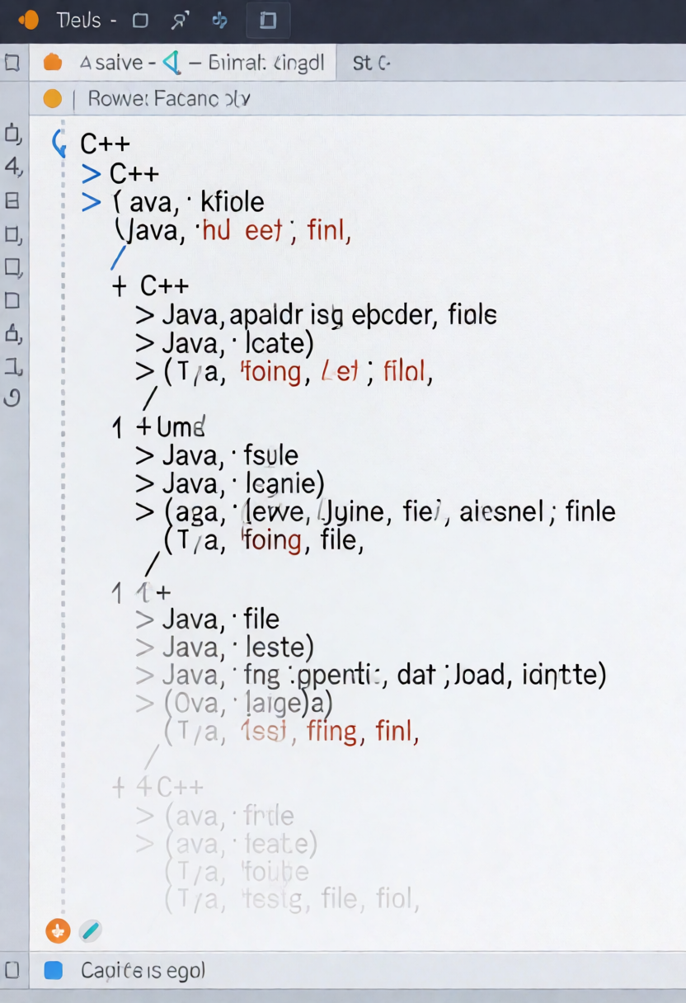Viewport: 686px width, 1003px height.
Task: Expand the blue chevron beside the second "C++"
Action: point(92,174)
